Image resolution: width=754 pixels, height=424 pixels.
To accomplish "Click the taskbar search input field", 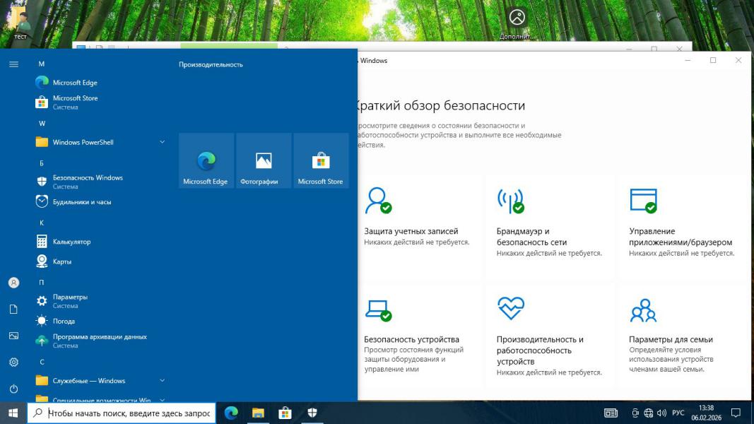I will (127, 413).
